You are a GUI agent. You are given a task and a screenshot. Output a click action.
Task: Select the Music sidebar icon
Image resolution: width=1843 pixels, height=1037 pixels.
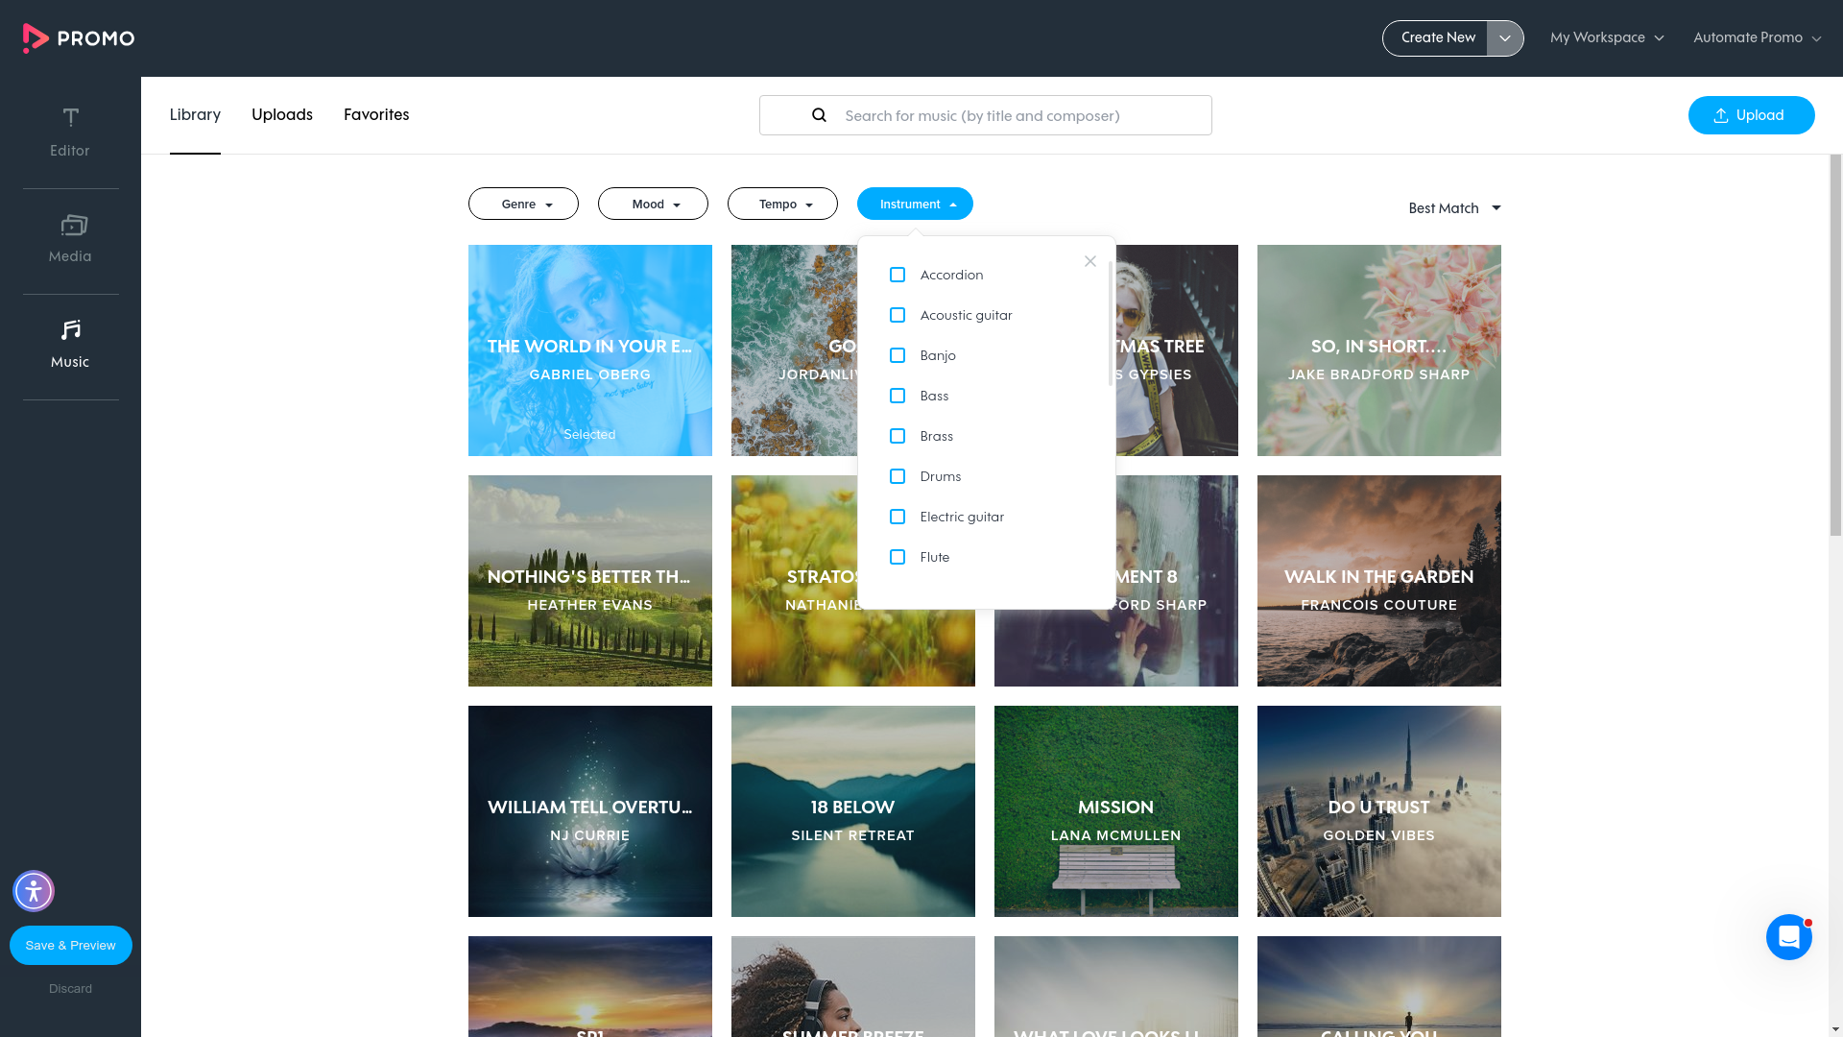[x=70, y=330]
